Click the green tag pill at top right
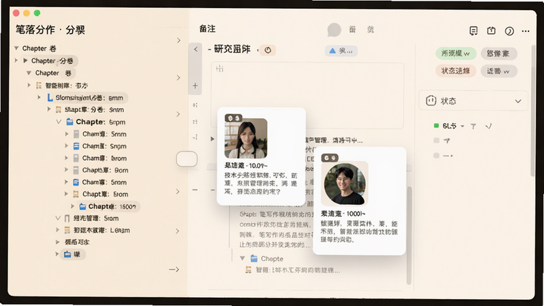Viewport: 544px width, 306px height. [x=456, y=53]
